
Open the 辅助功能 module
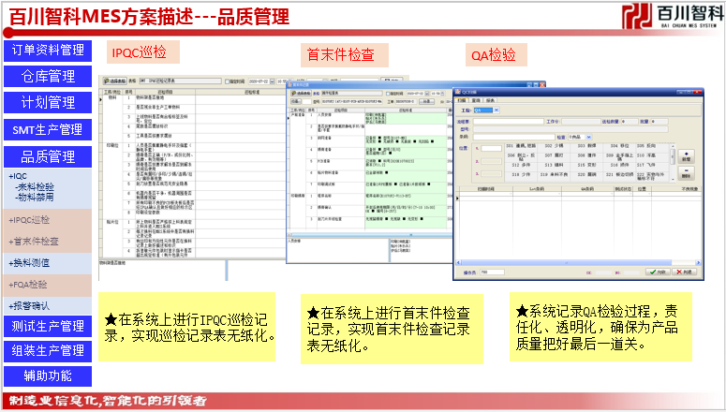click(x=48, y=375)
